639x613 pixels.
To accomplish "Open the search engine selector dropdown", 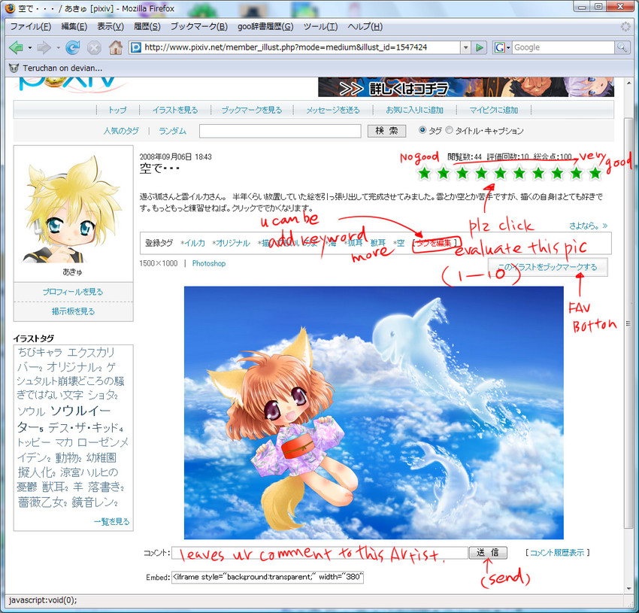I will (x=508, y=48).
